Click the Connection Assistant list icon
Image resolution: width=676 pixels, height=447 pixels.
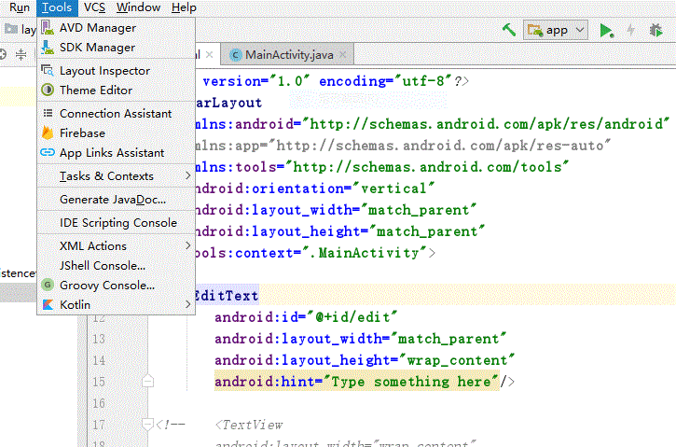point(48,113)
